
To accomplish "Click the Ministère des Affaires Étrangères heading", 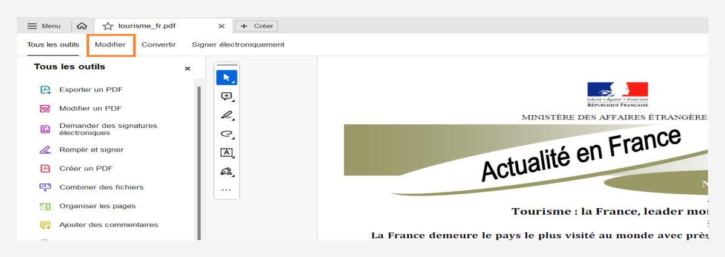I will point(614,117).
